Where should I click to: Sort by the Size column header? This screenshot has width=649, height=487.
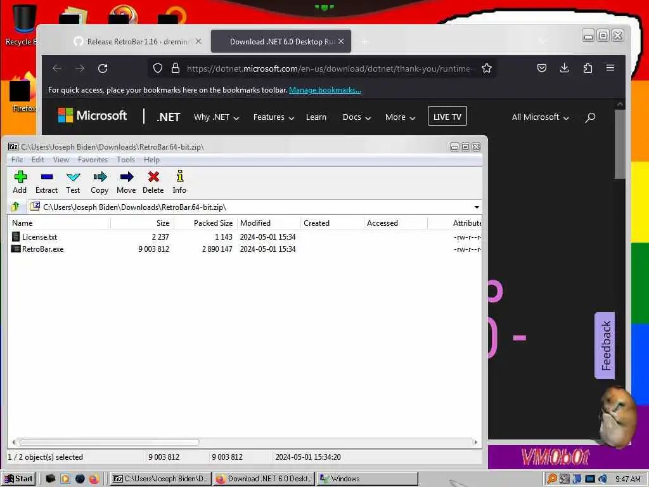[x=142, y=223]
